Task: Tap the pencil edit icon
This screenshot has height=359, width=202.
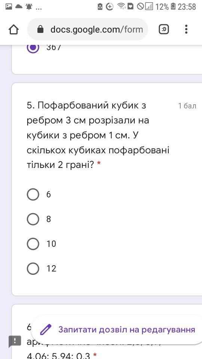Action: tap(46, 330)
